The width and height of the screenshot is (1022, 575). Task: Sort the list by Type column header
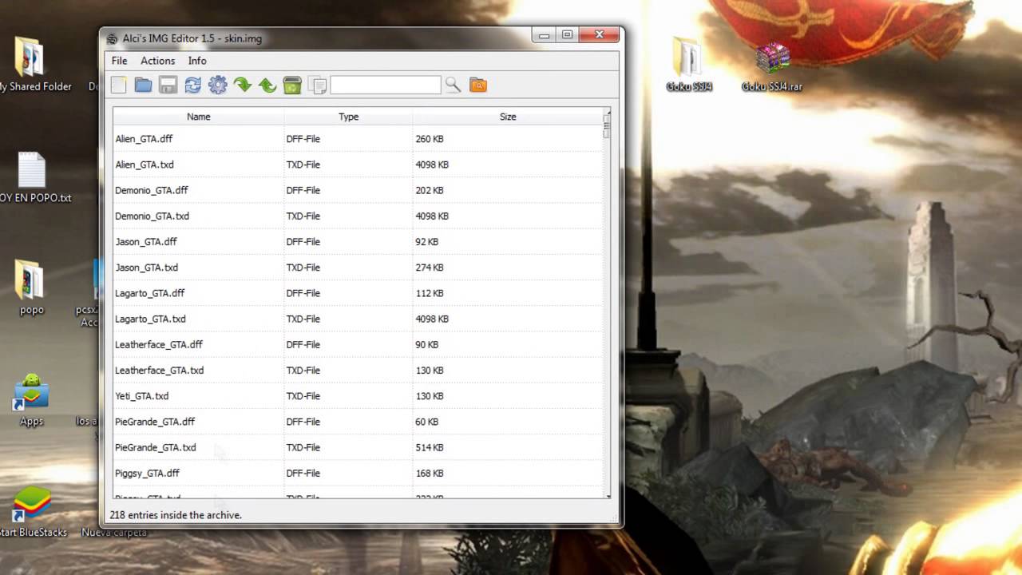[348, 117]
